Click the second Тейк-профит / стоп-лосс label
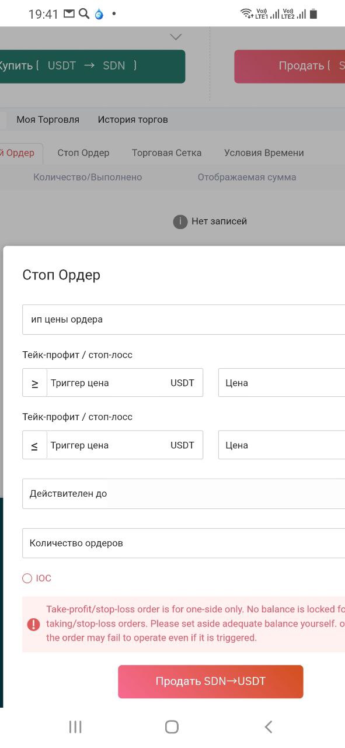 (x=78, y=417)
